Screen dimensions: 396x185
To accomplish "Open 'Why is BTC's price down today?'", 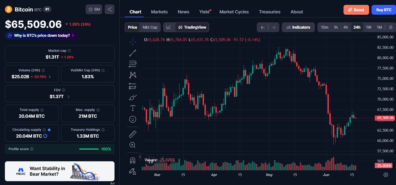I will (x=41, y=35).
